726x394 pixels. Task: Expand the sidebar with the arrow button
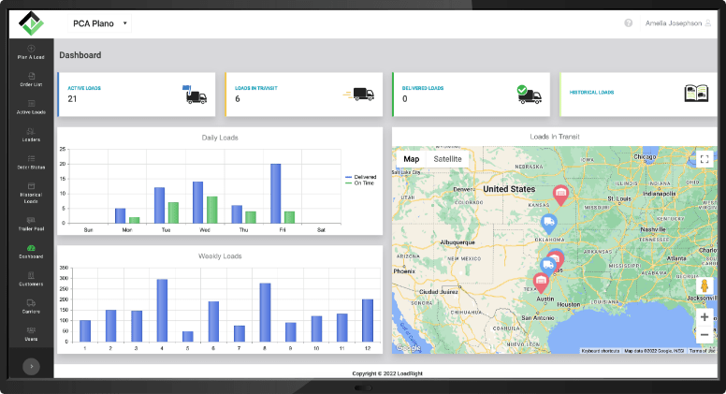coord(31,367)
